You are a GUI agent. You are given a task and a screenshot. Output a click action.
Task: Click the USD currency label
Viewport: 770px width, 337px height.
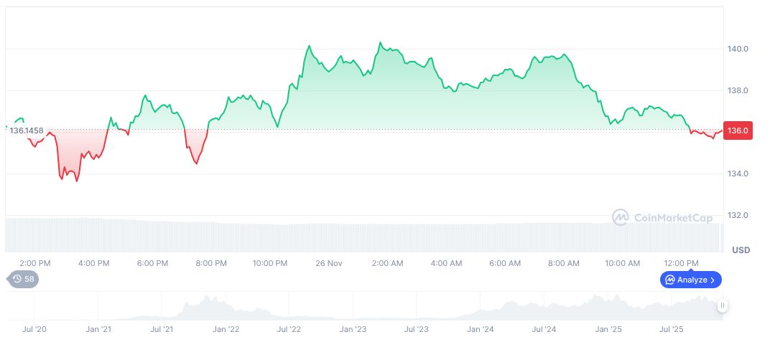click(x=741, y=250)
